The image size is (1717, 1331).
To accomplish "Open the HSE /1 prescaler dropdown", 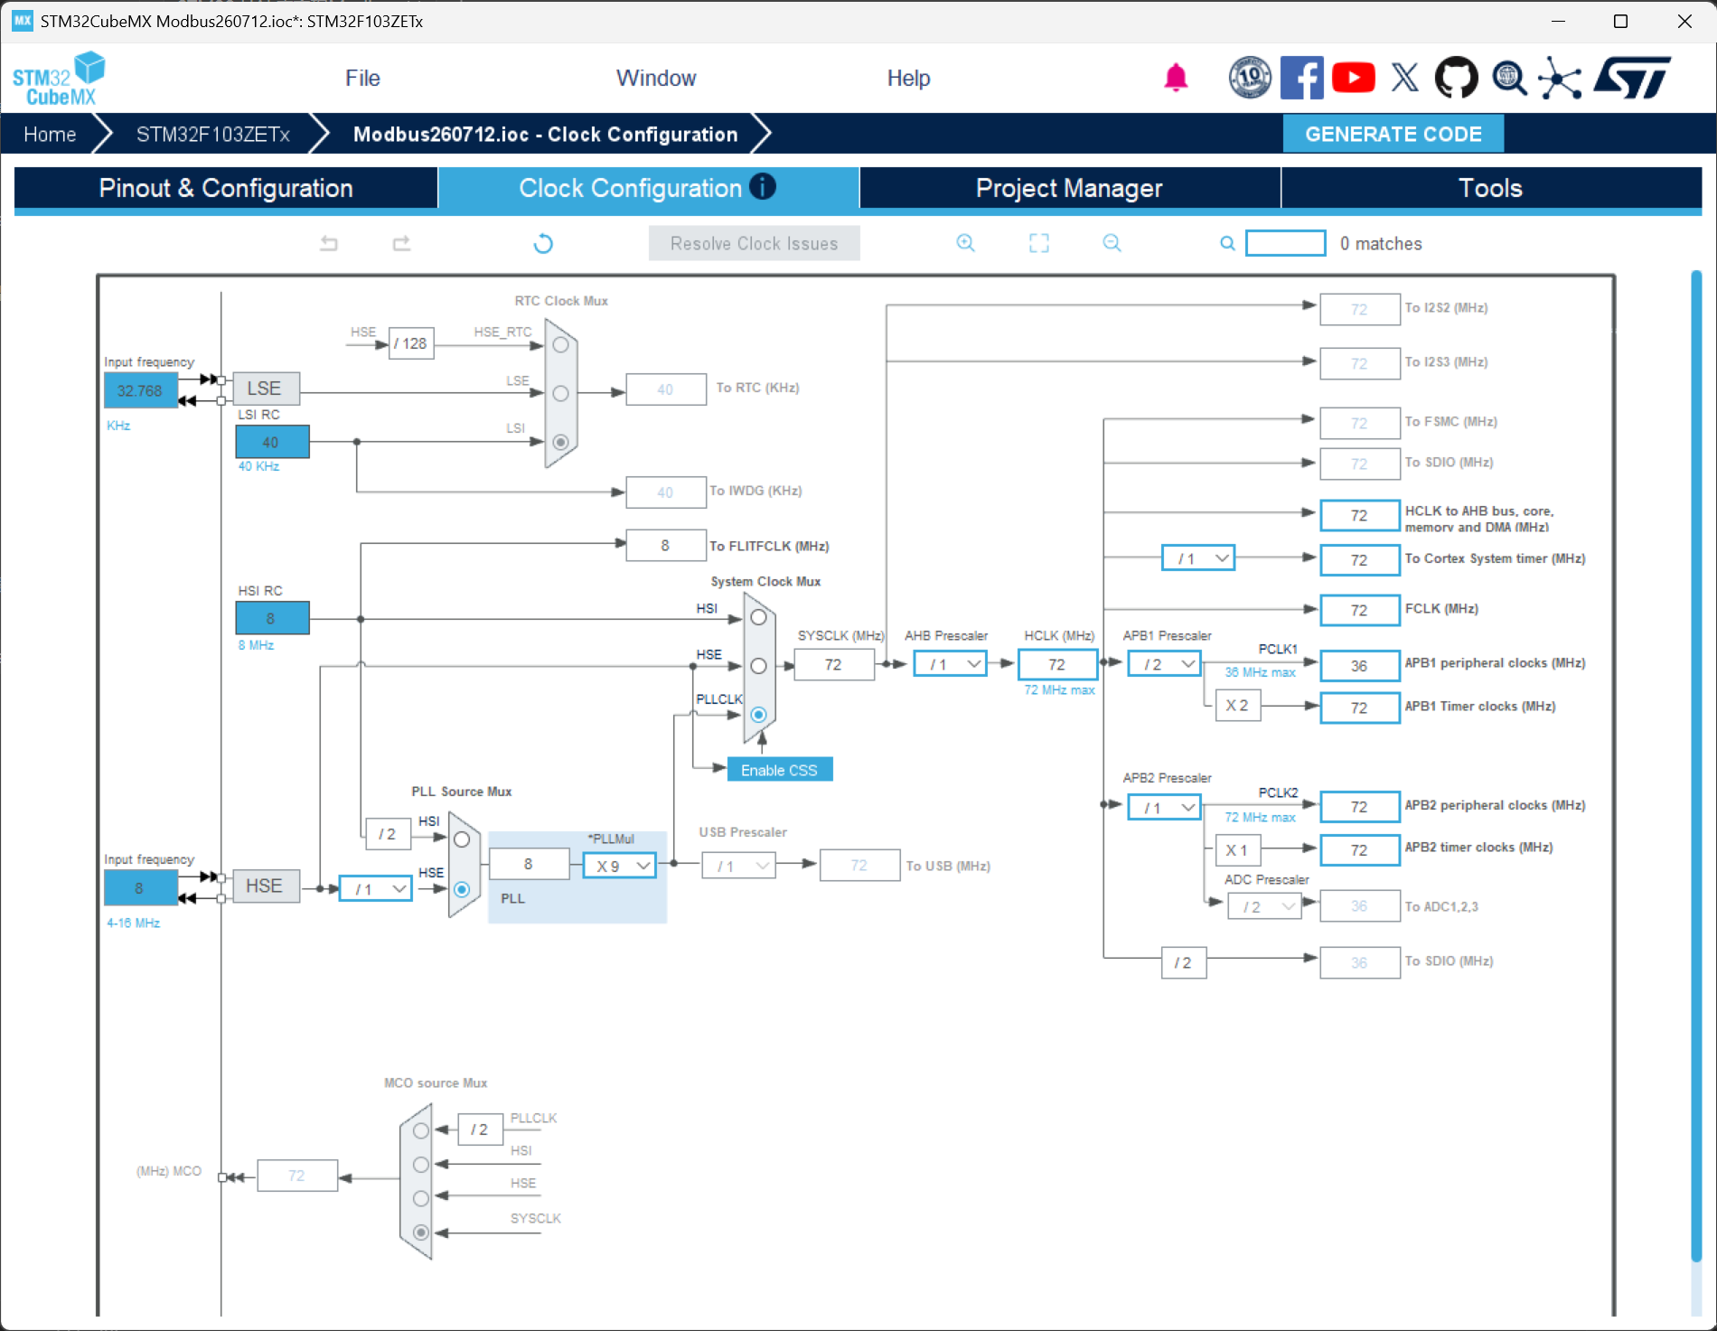I will pos(375,889).
